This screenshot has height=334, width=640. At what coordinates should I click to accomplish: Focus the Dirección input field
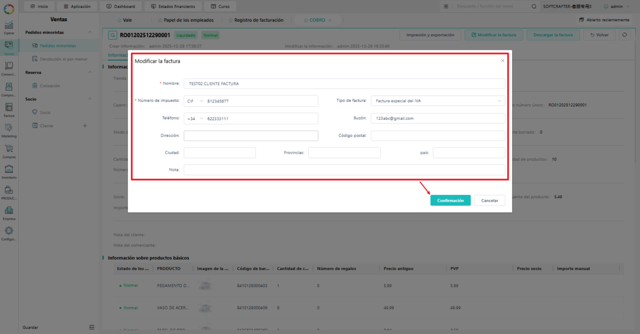tap(251, 136)
